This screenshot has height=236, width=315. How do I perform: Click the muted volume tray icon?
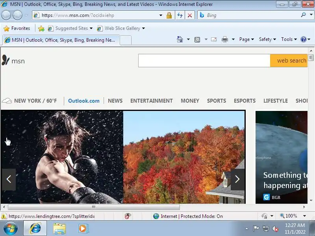tap(275, 229)
